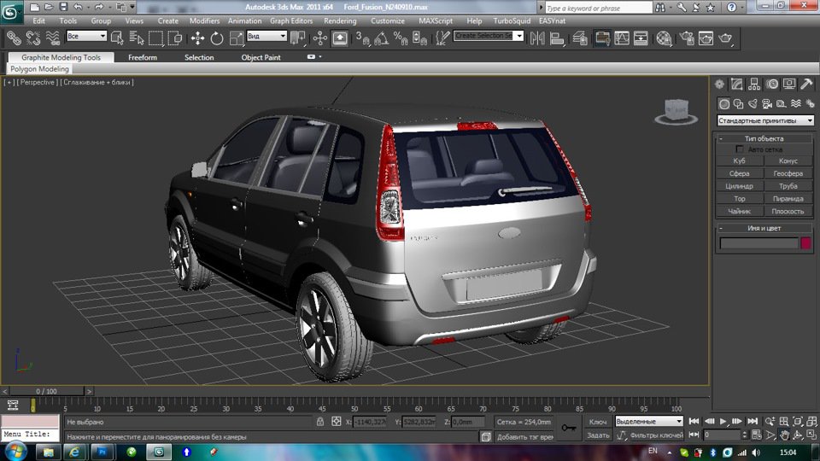Click the 'Сфера' primitive button
The height and width of the screenshot is (461, 820).
tap(740, 173)
